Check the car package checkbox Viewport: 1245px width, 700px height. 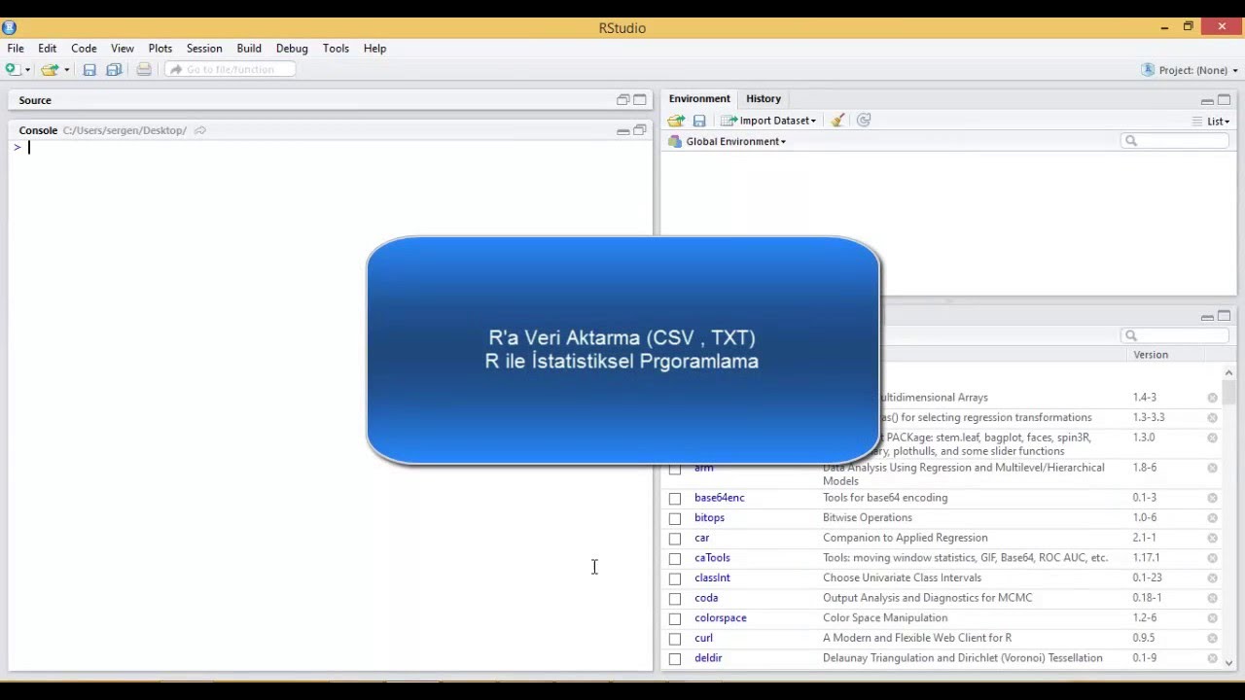click(675, 538)
